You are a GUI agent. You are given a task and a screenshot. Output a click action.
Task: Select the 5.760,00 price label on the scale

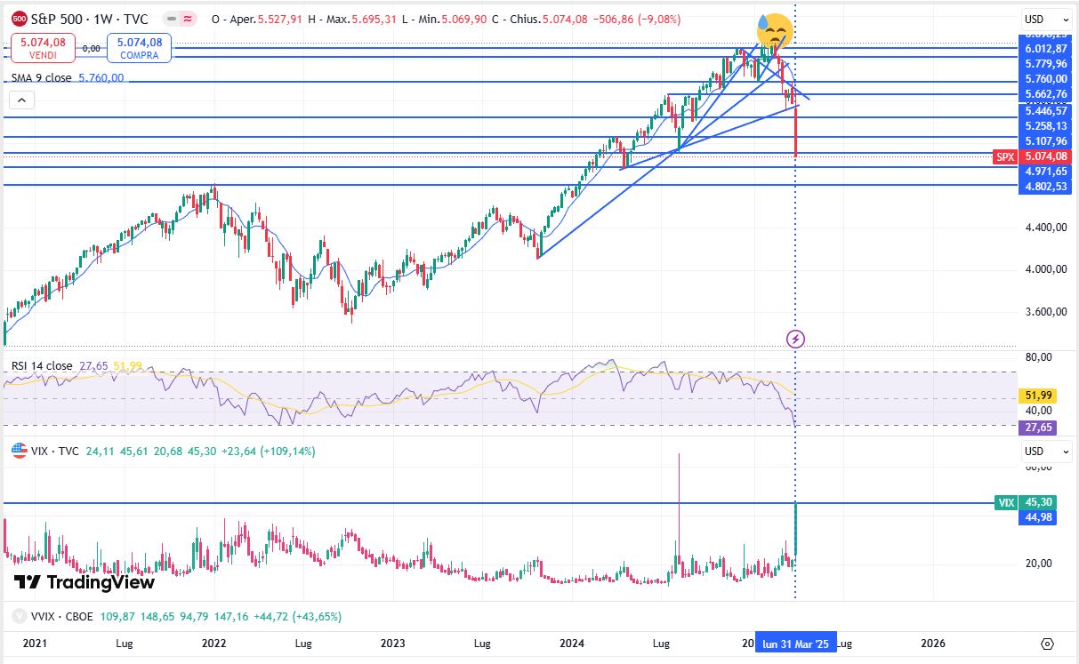point(1045,79)
